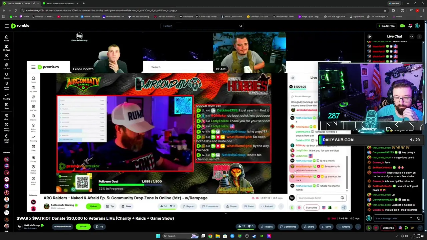Follow the NetAxisGroup channel
Screen dimensions: 427x240
[x=83, y=227]
